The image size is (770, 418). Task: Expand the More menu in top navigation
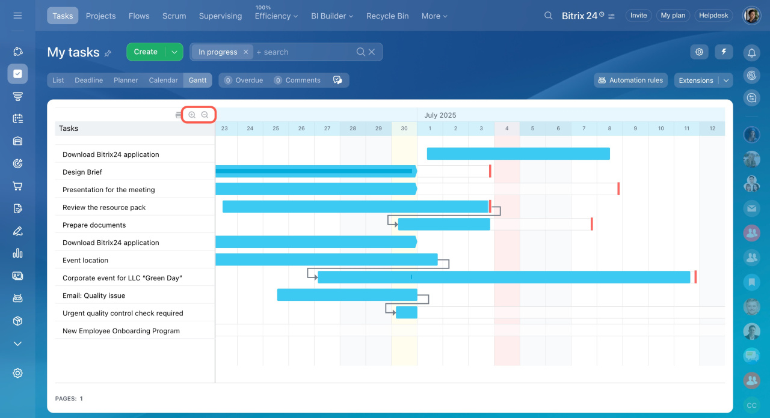tap(434, 16)
